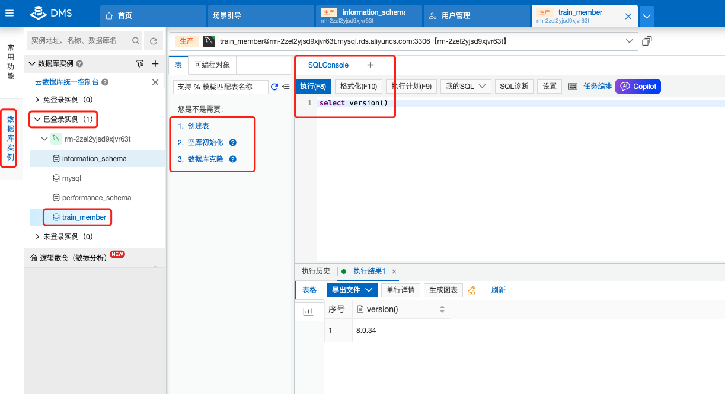Screen dimensions: 725x394
Task: Expand the 免登录实例 (0) group
Action: 38,100
